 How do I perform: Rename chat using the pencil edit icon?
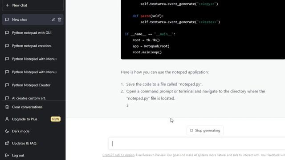tap(53, 20)
